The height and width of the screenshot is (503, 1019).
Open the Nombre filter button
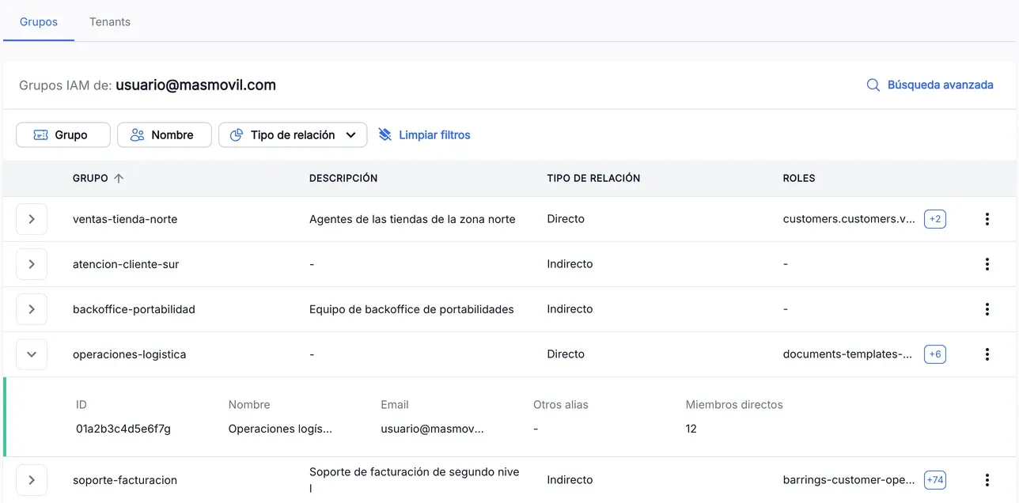click(165, 135)
